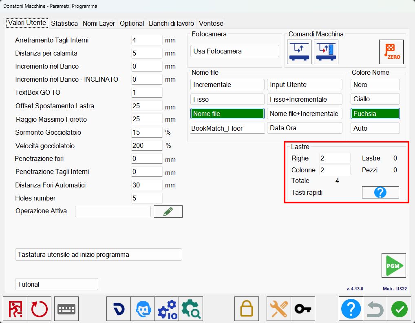Click the ZERO flag machine command icon
The image size is (415, 323).
click(391, 52)
